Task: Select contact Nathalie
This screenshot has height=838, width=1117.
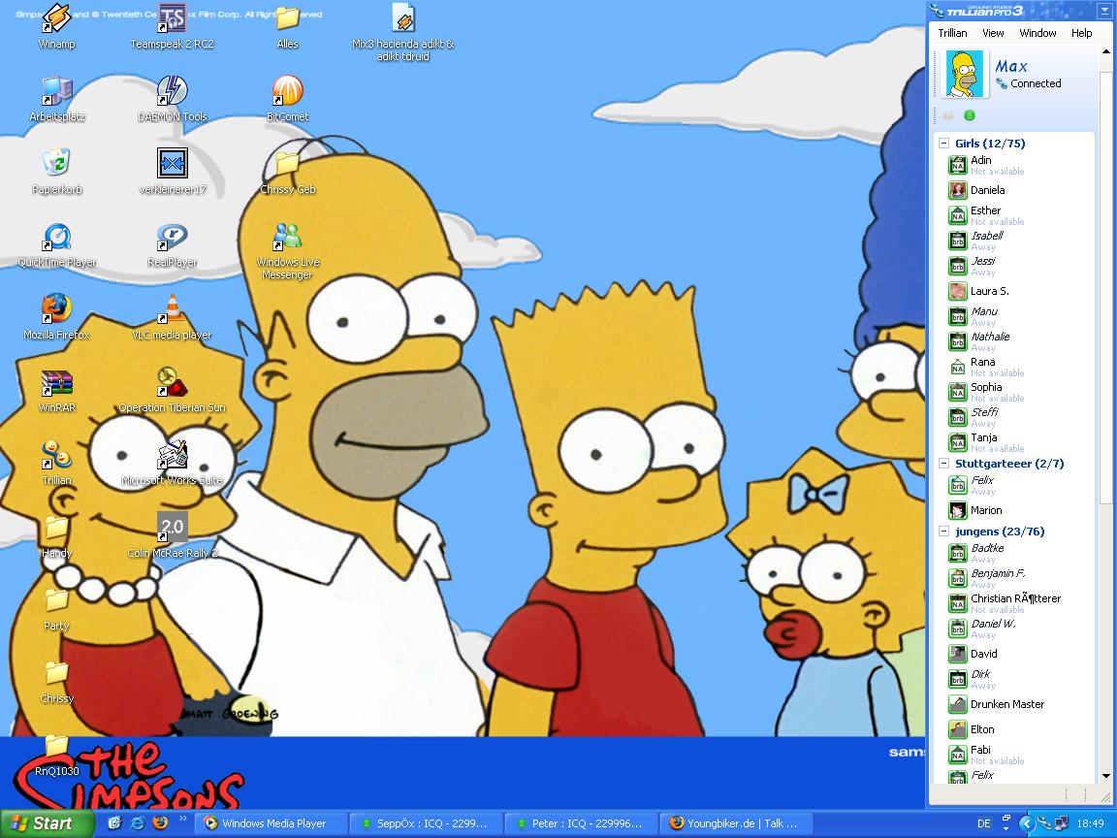Action: coord(1014,341)
